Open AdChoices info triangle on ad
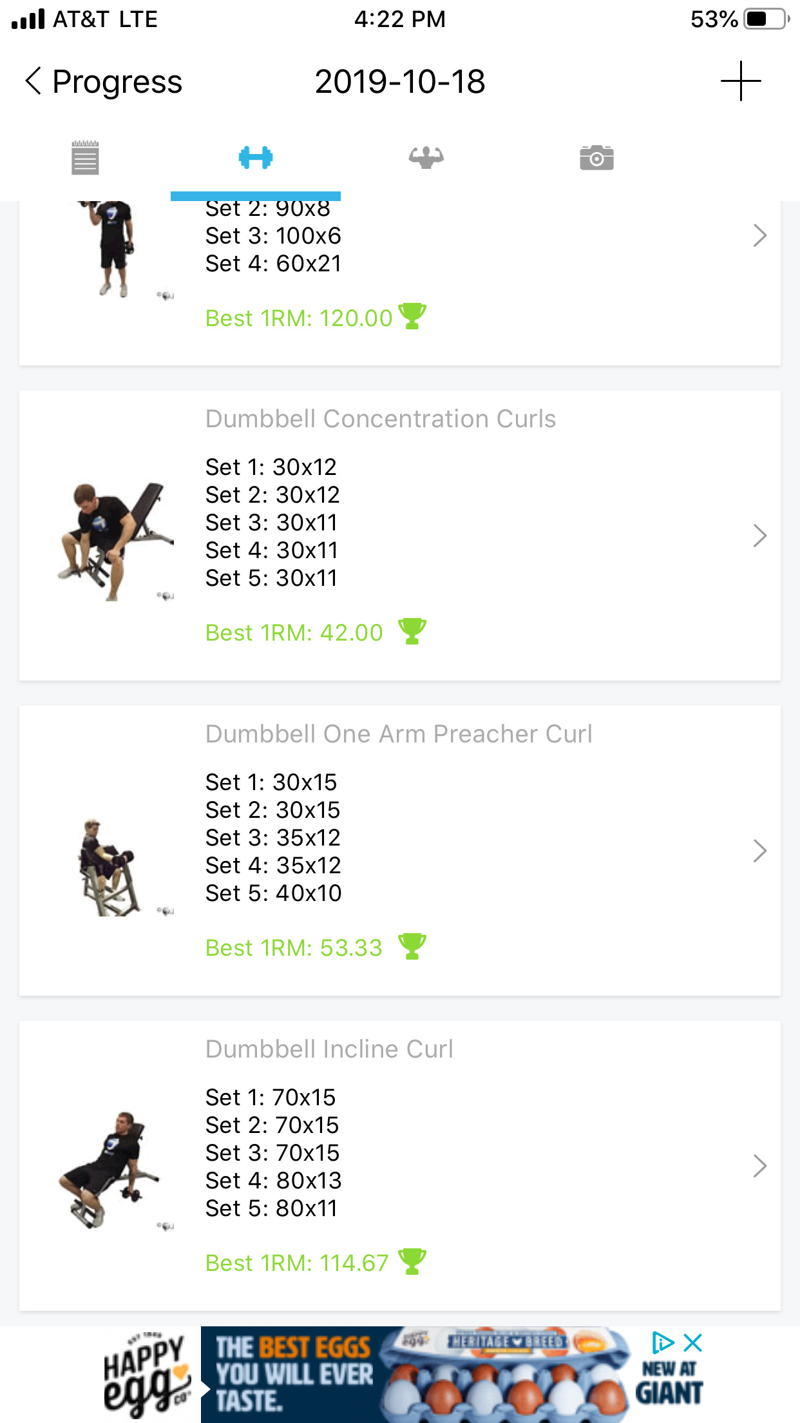800x1423 pixels. (x=662, y=1343)
